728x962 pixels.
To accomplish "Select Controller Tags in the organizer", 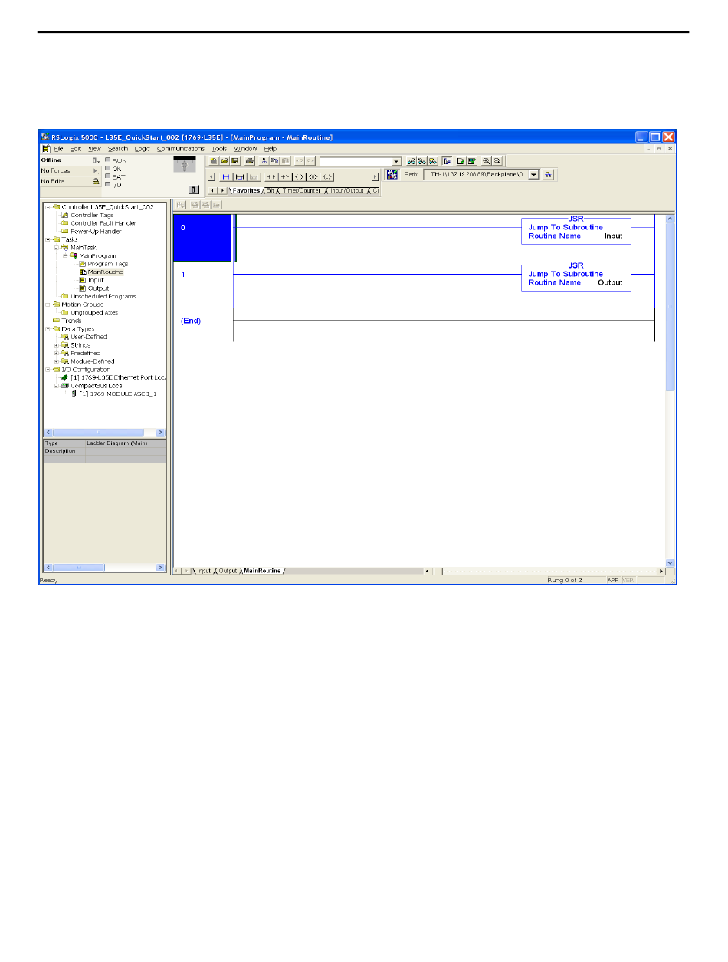I will click(x=92, y=216).
